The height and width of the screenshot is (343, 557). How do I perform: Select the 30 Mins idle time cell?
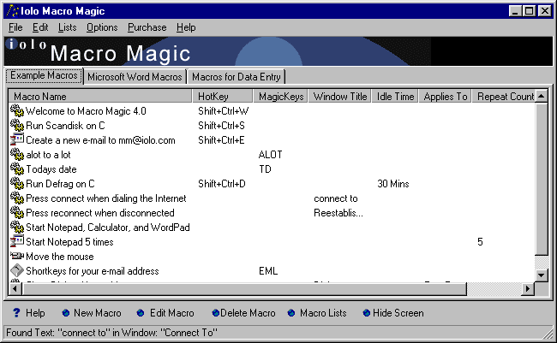pyautogui.click(x=392, y=184)
